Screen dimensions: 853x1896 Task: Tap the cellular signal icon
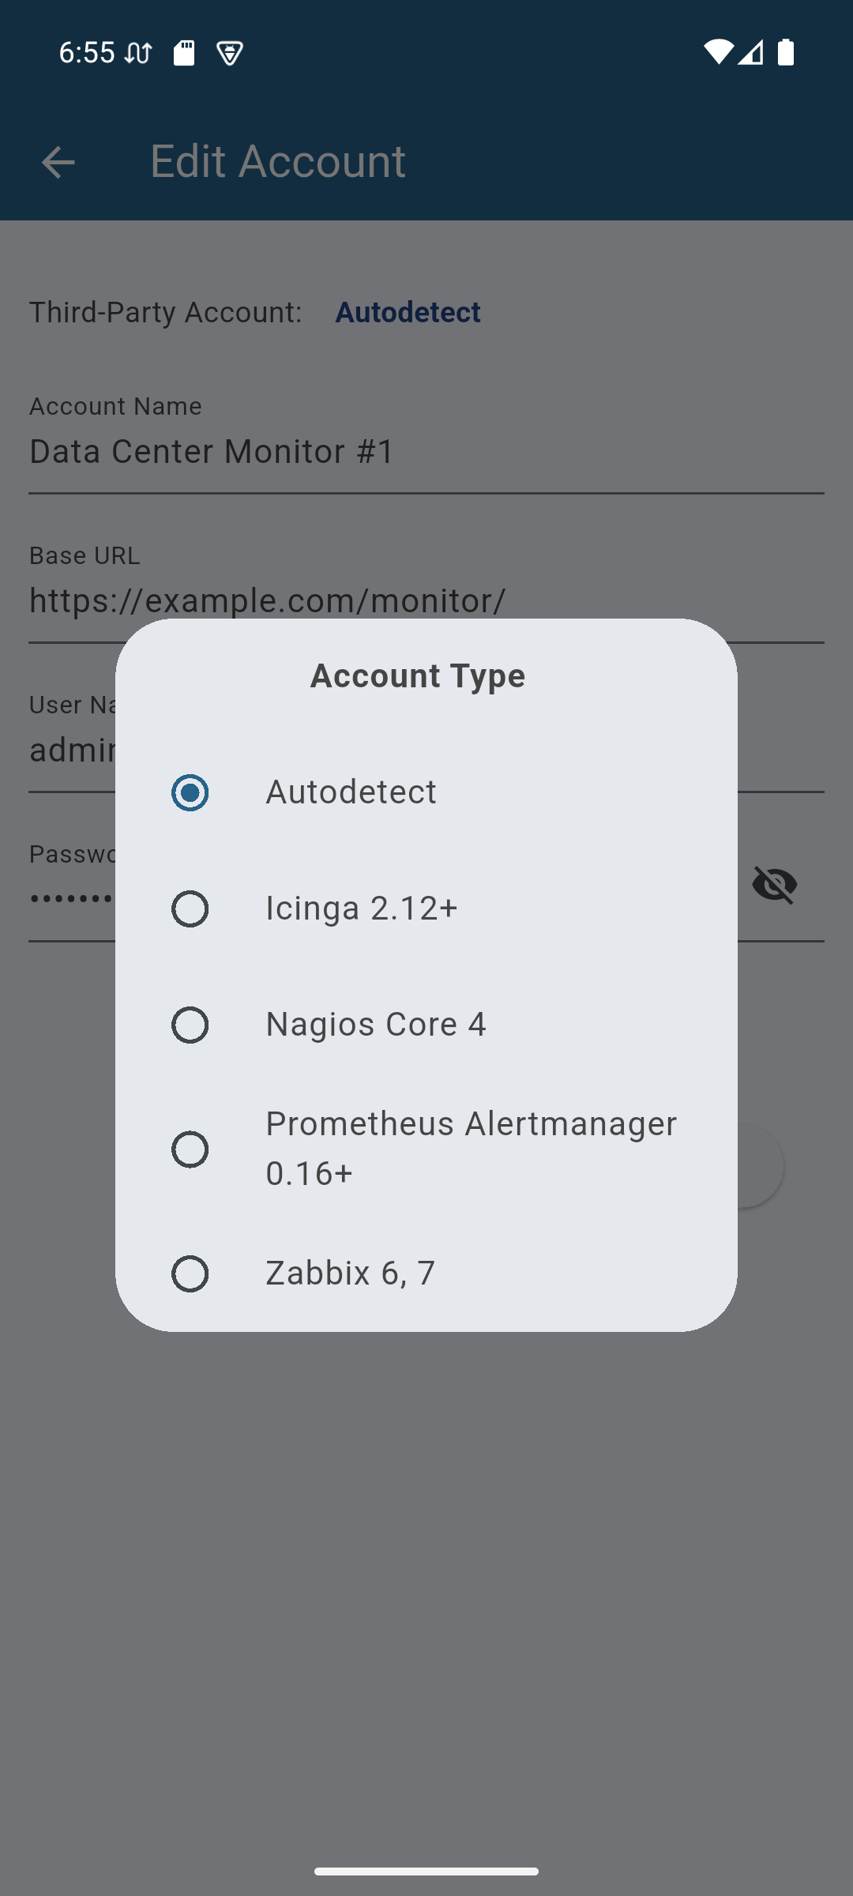click(751, 52)
